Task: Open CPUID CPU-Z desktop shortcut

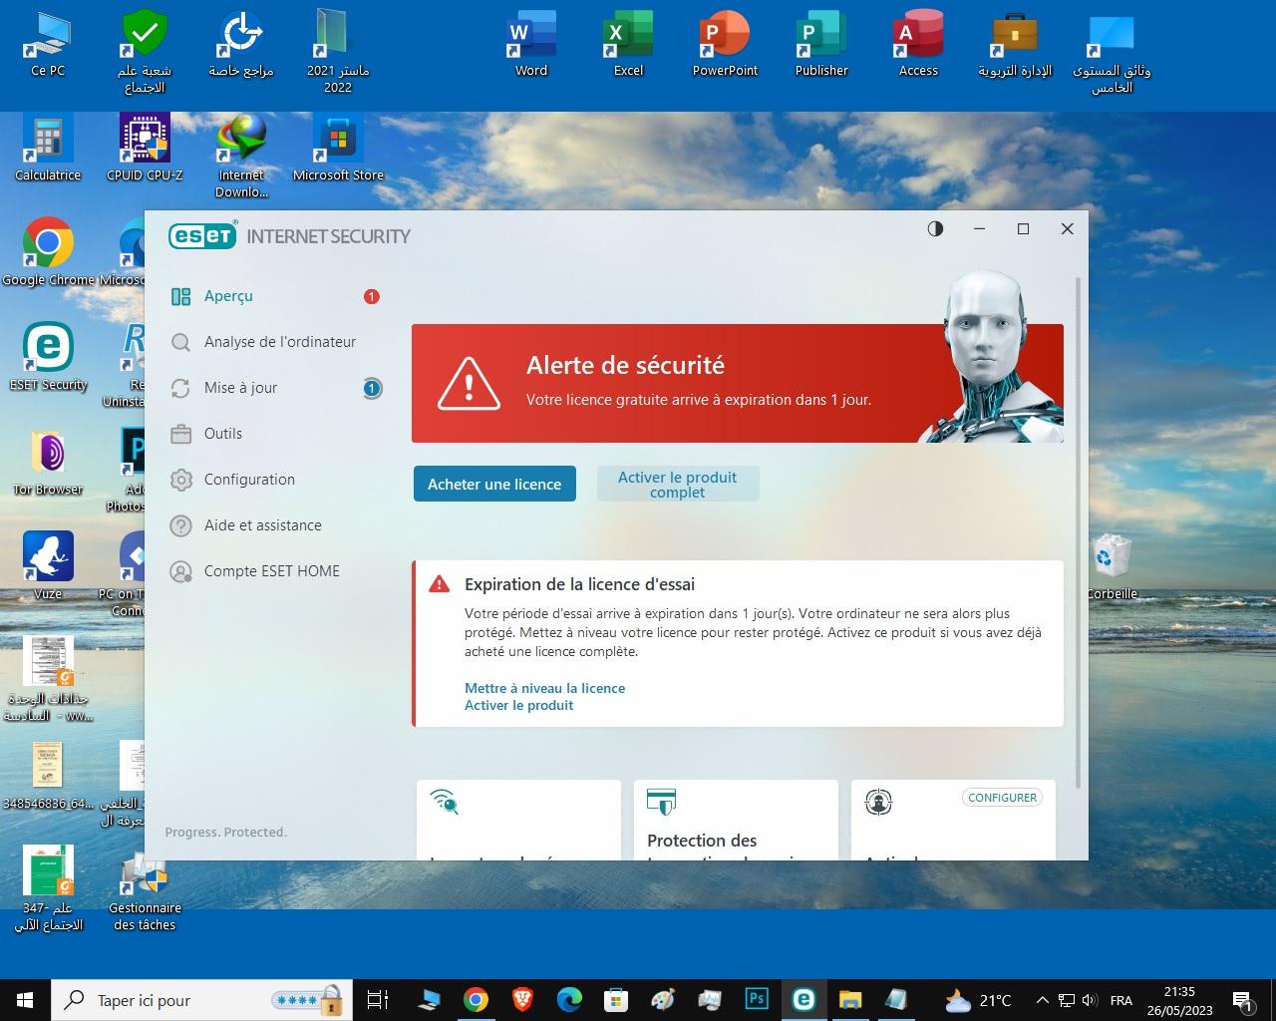Action: click(x=145, y=150)
